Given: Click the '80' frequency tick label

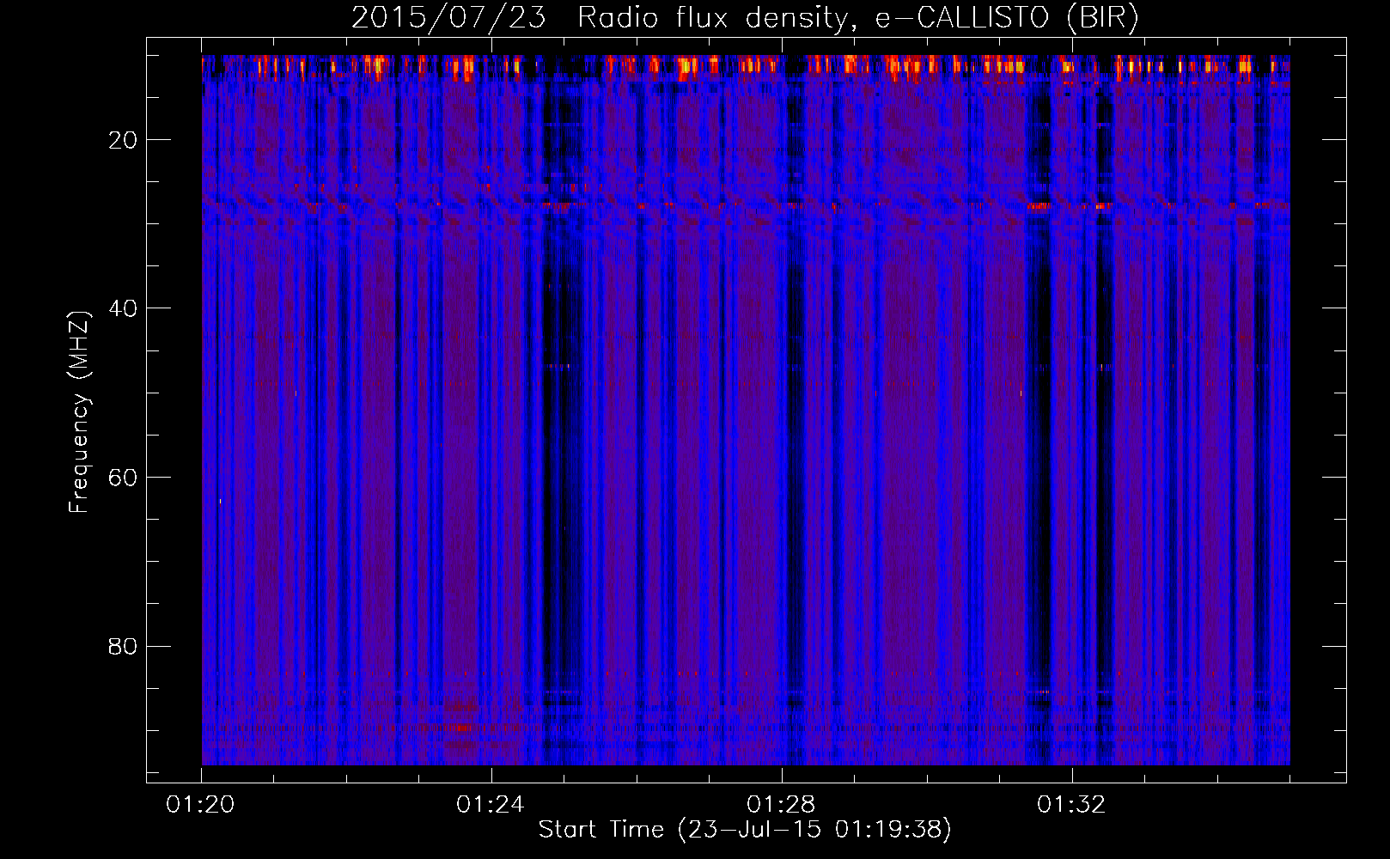Looking at the screenshot, I should tap(124, 646).
